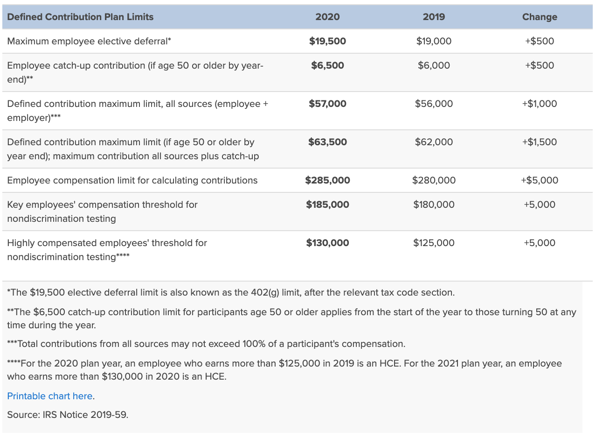This screenshot has height=438, width=596.
Task: Select the 2020 column header
Action: [327, 17]
